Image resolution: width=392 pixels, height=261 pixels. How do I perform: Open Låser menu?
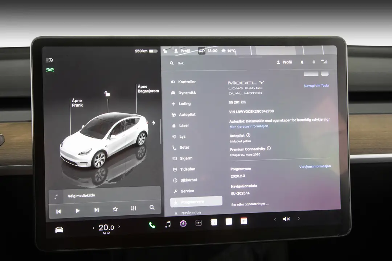tap(181, 126)
